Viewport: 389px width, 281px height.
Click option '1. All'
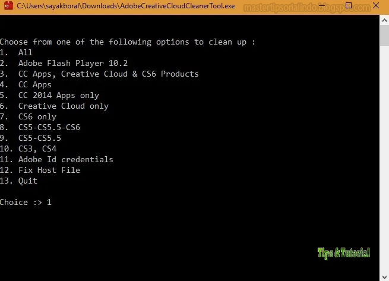16,52
